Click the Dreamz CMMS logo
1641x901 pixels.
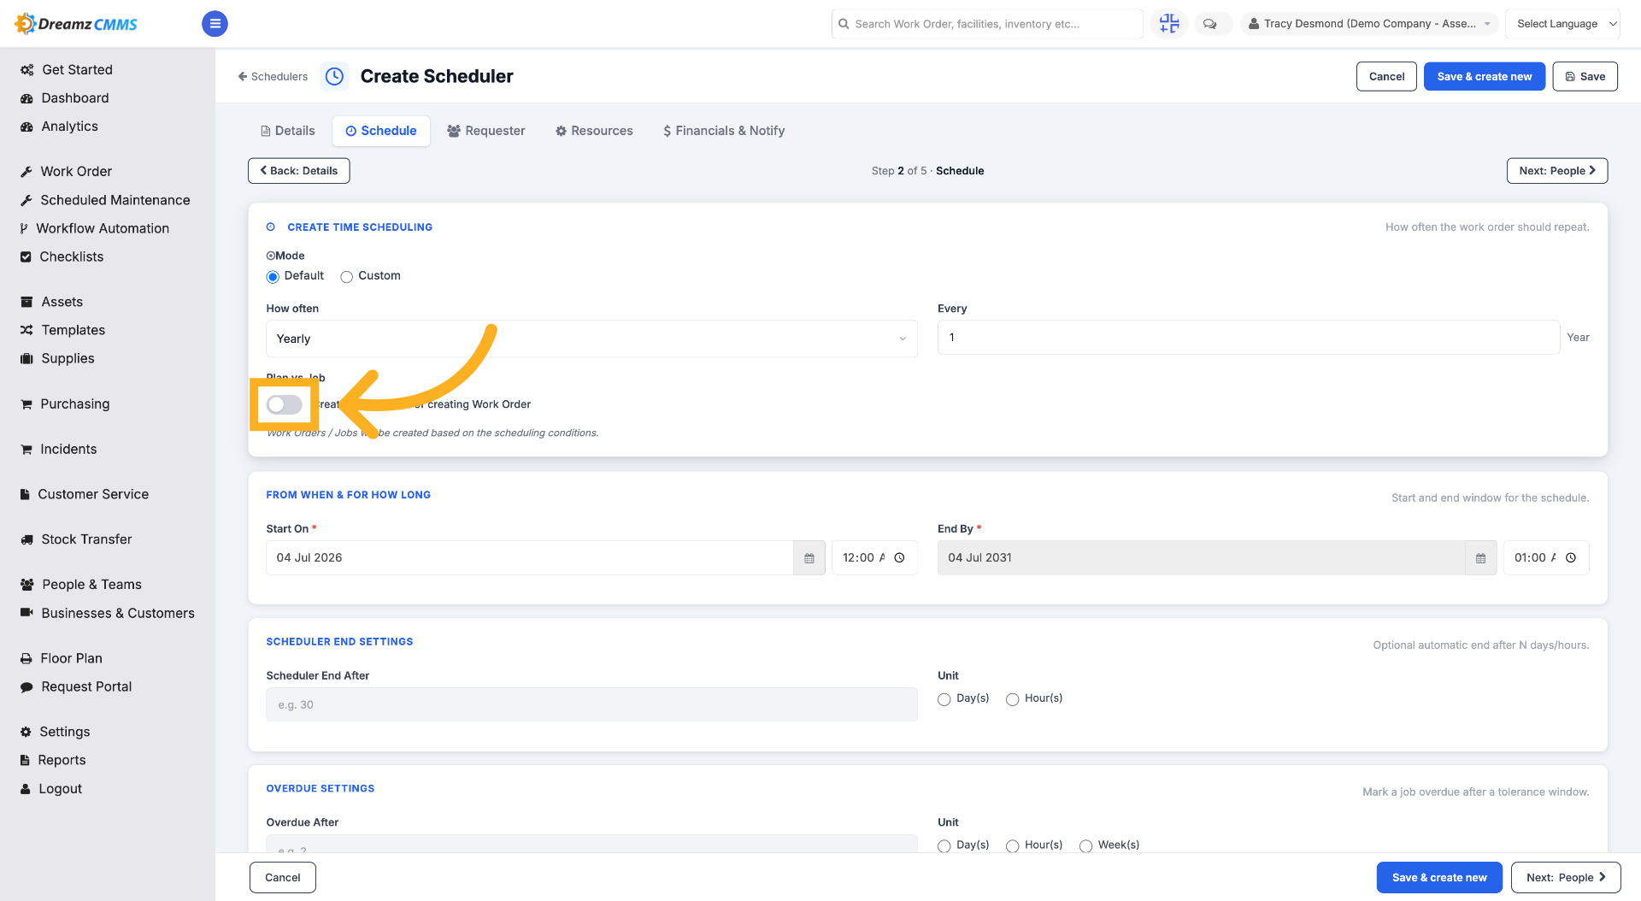point(76,24)
